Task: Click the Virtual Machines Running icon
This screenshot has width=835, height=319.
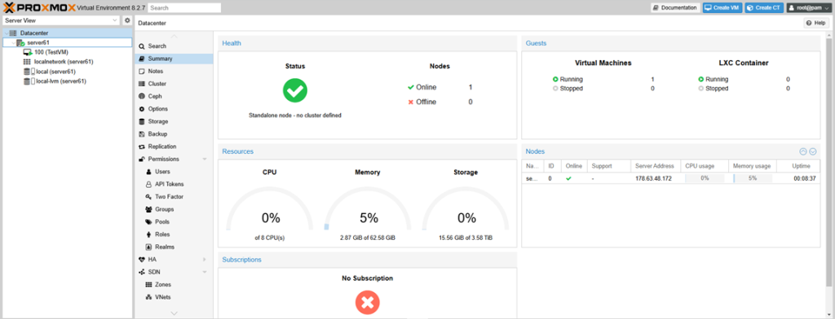Action: pyautogui.click(x=555, y=79)
